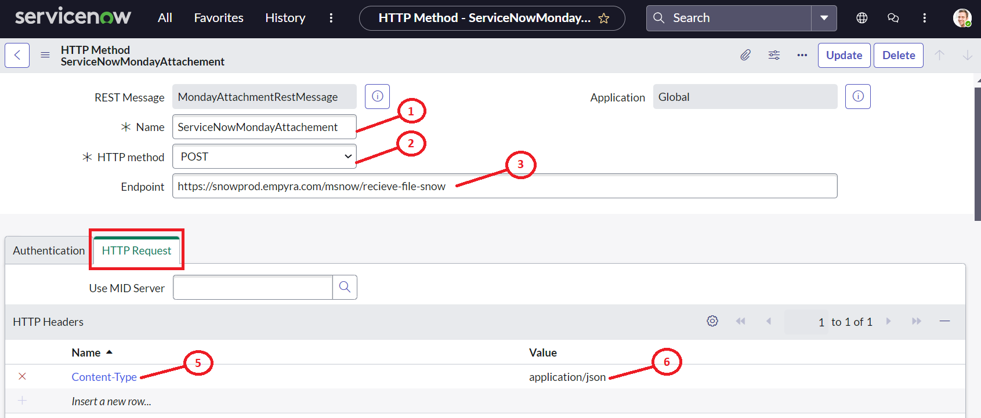Preview the Application record info icon
The width and height of the screenshot is (981, 418).
(x=858, y=96)
